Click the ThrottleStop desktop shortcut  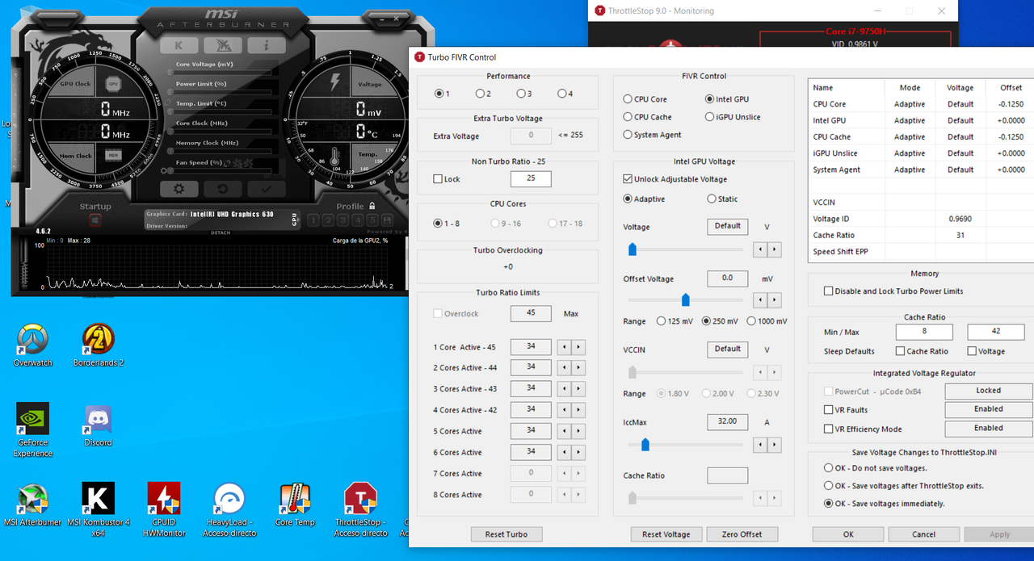tap(360, 509)
